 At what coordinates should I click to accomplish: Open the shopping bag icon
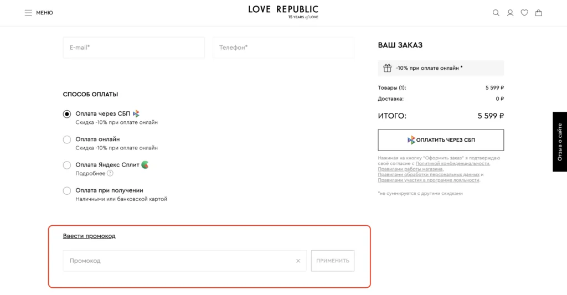pyautogui.click(x=538, y=13)
